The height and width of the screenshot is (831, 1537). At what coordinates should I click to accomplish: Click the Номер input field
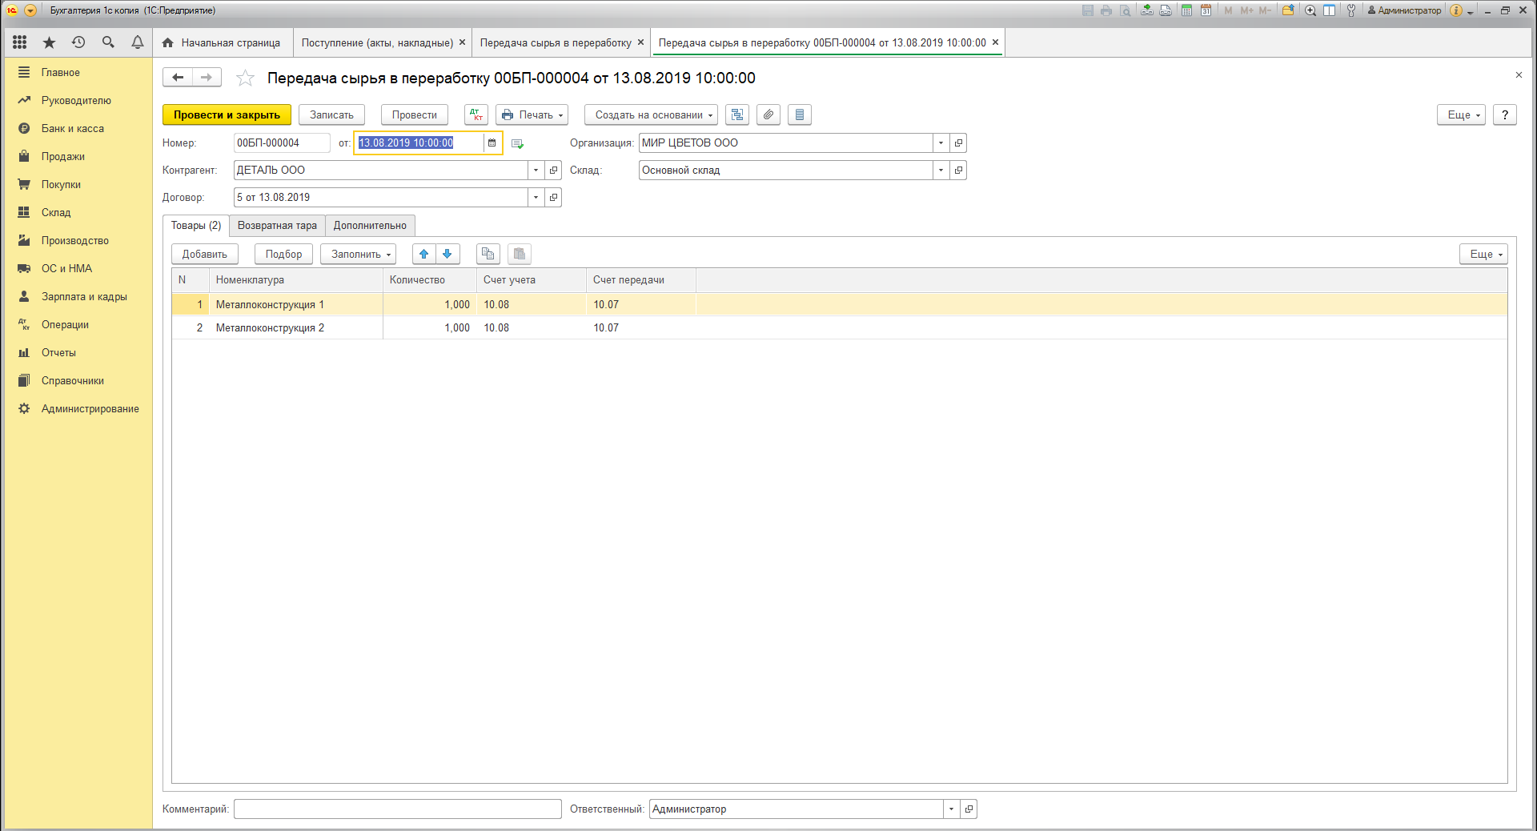282,143
